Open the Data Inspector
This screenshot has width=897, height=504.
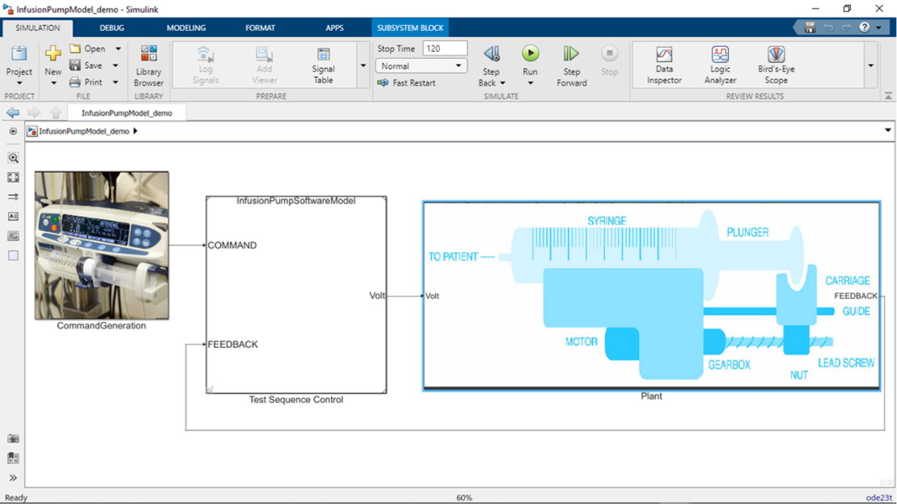[663, 65]
